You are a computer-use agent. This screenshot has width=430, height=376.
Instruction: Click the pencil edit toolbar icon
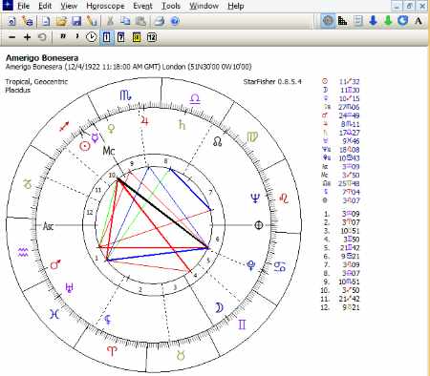(x=92, y=21)
